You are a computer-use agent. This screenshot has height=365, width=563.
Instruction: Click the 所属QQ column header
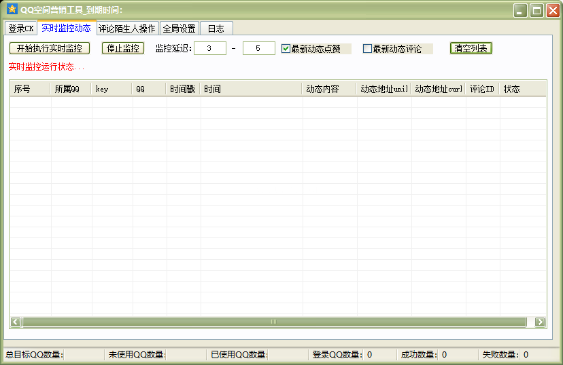click(71, 89)
